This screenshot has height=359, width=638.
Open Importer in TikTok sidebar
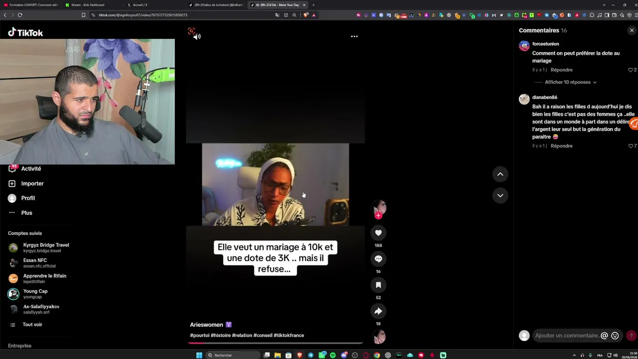click(26, 183)
